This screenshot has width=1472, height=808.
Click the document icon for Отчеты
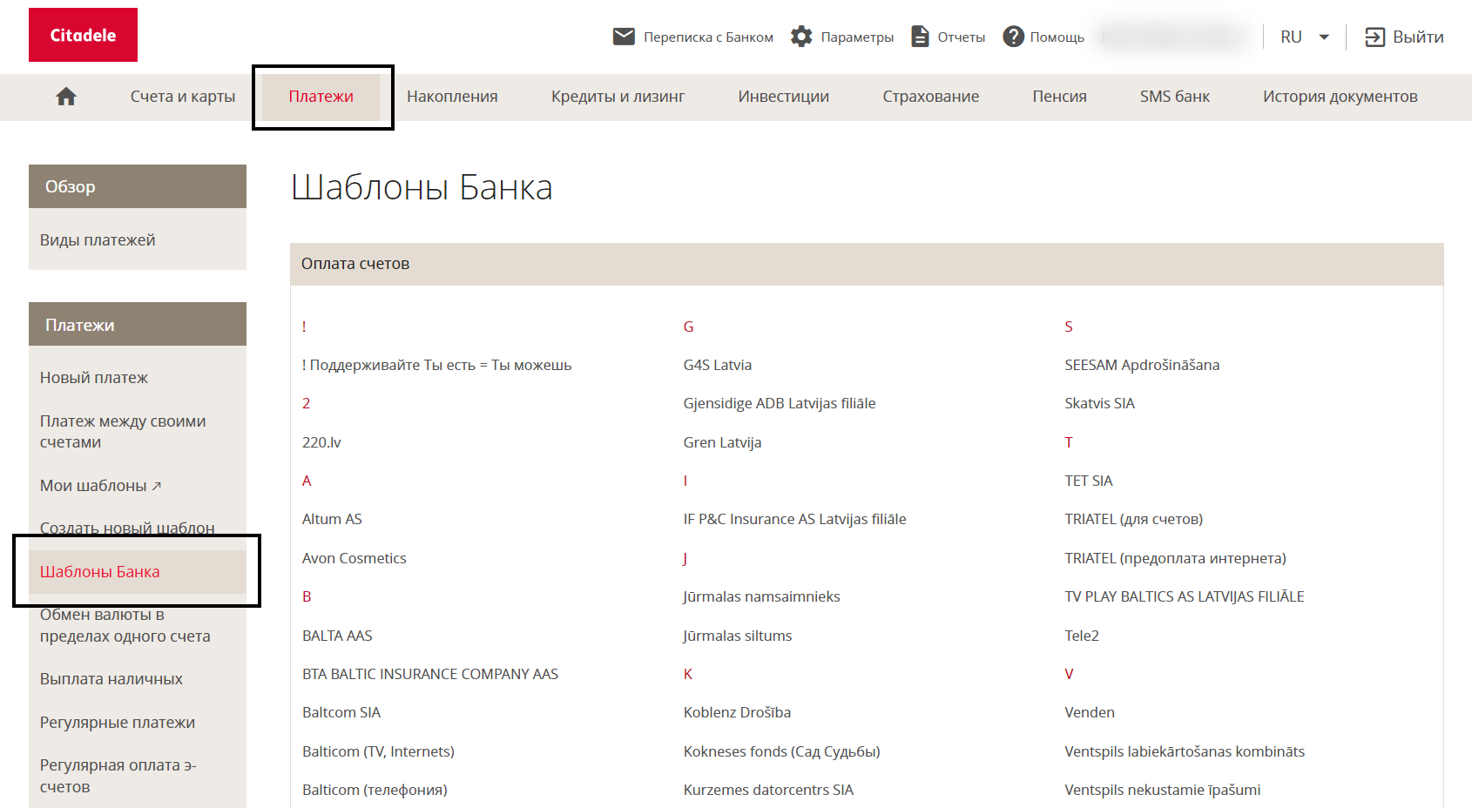pyautogui.click(x=920, y=37)
